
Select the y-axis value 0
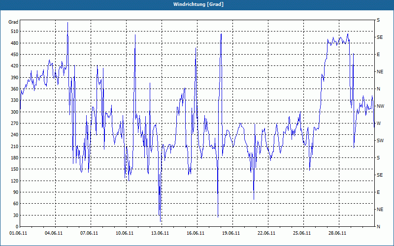click(x=17, y=227)
